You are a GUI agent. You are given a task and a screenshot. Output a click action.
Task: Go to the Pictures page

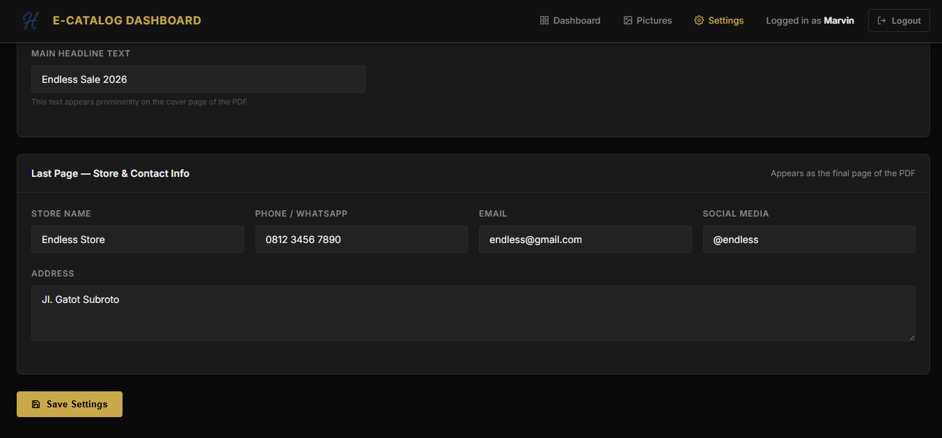tap(647, 21)
